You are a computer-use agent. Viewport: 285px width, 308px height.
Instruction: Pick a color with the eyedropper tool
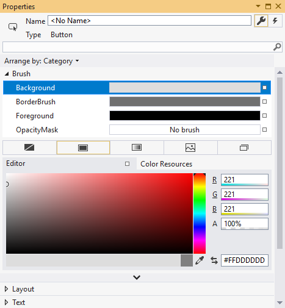[200, 260]
